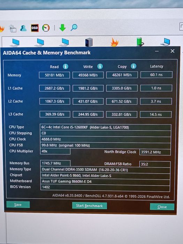Screen dimensions: 183x244
Task: Show info for the Write column
Action: click(x=100, y=67)
